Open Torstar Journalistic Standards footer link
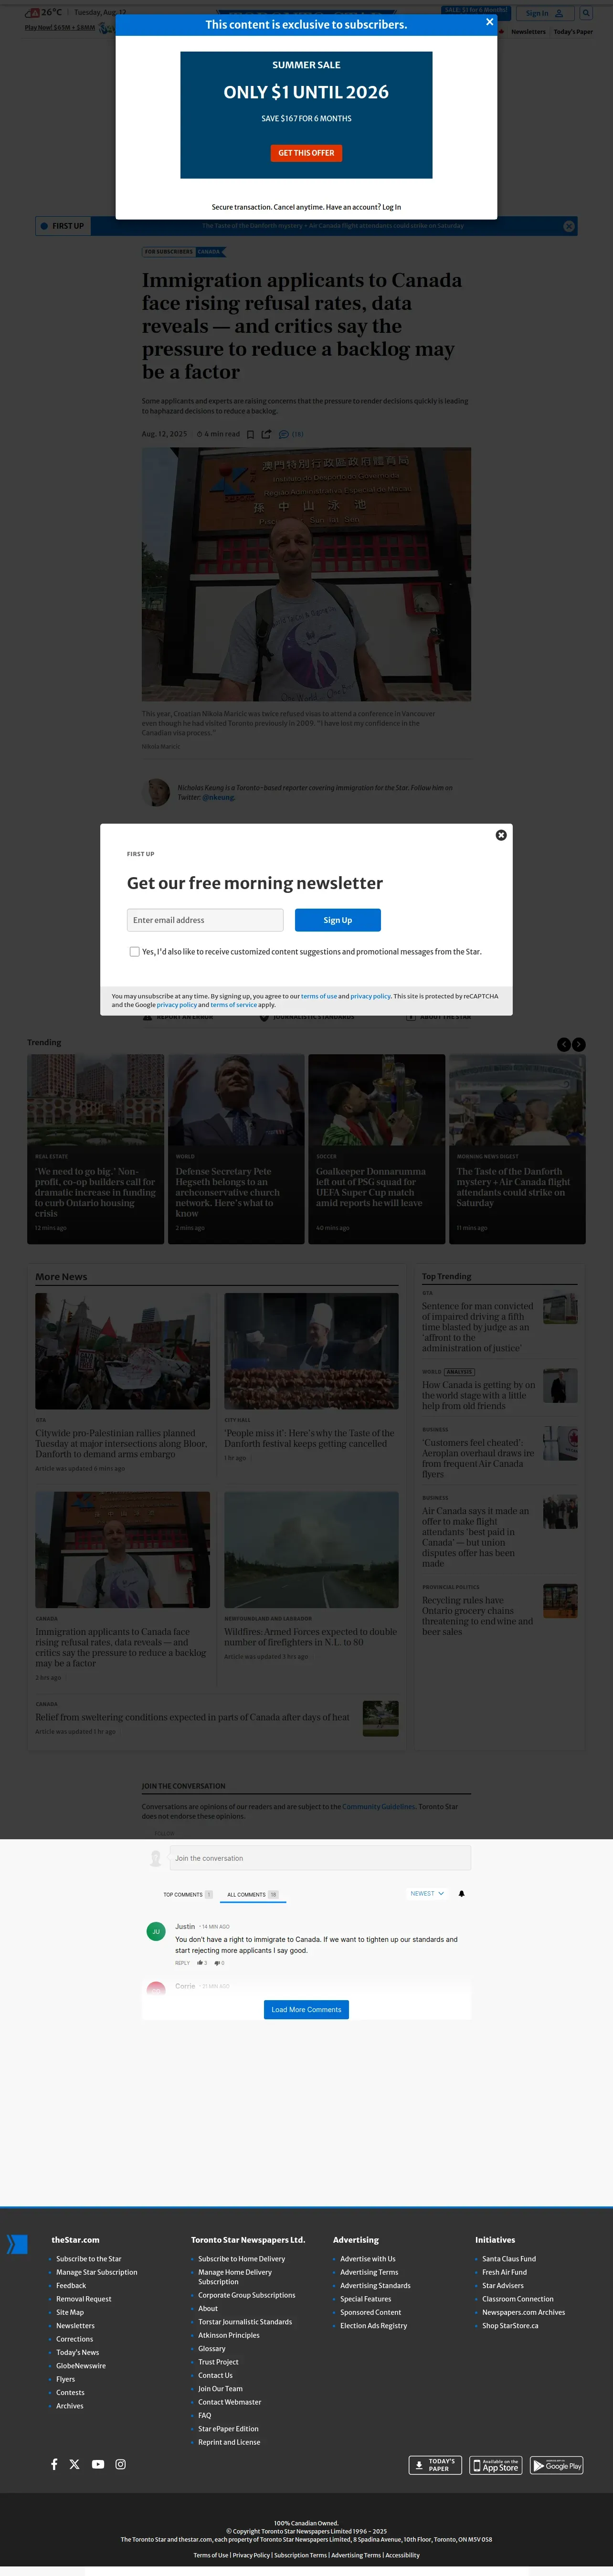The width and height of the screenshot is (613, 2576). coord(245,2322)
